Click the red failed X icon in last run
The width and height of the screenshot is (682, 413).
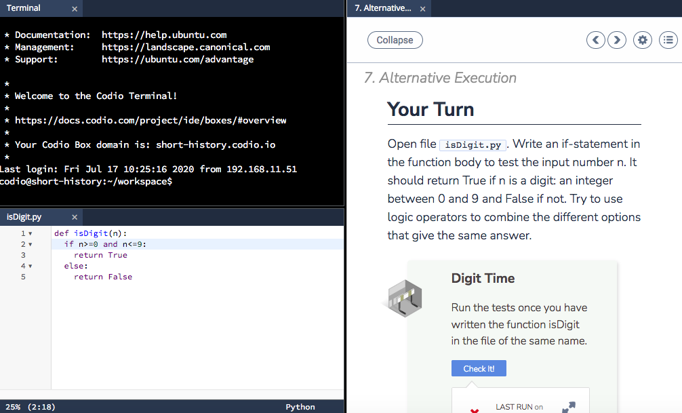pyautogui.click(x=475, y=410)
